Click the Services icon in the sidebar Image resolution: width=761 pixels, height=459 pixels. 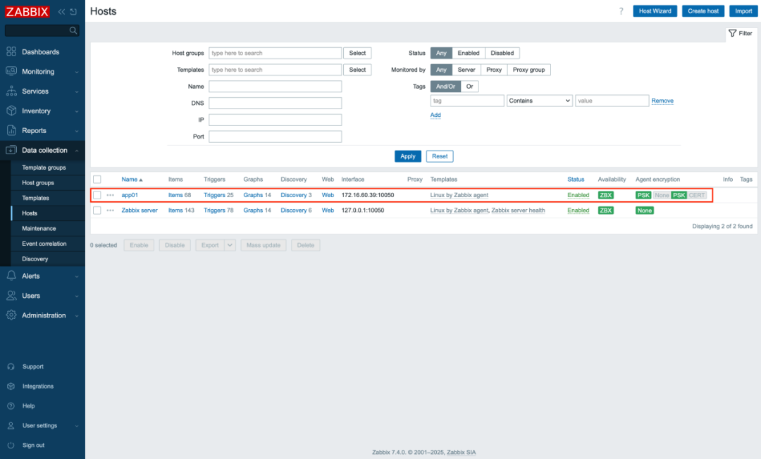(x=11, y=91)
